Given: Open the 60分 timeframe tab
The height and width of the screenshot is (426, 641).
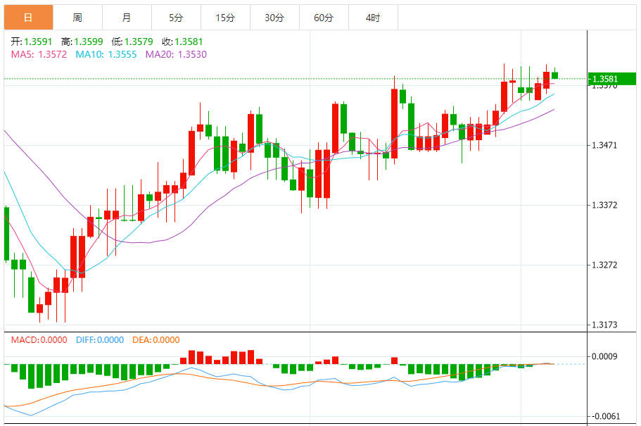Looking at the screenshot, I should (x=324, y=18).
